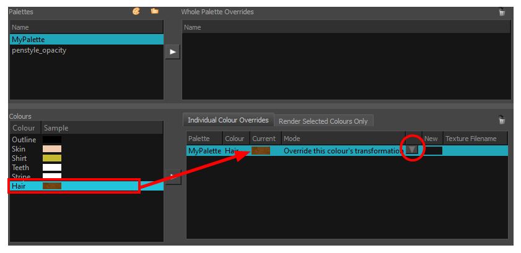Click arrow button to add colour override

point(173,176)
